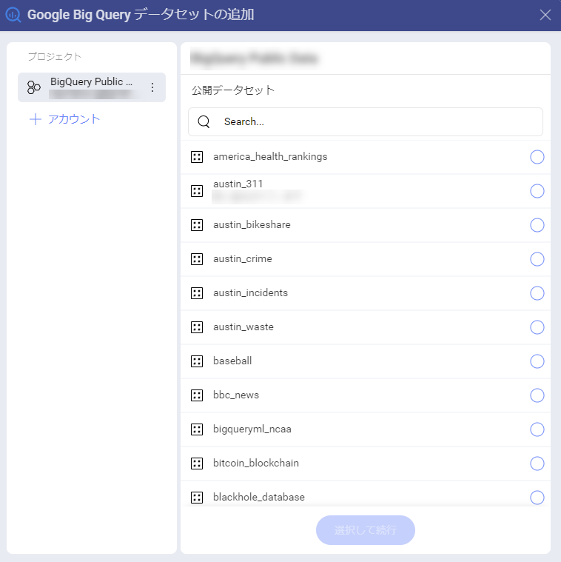This screenshot has height=562, width=561.
Task: Click the 公開データセット section label
Action: 233,90
